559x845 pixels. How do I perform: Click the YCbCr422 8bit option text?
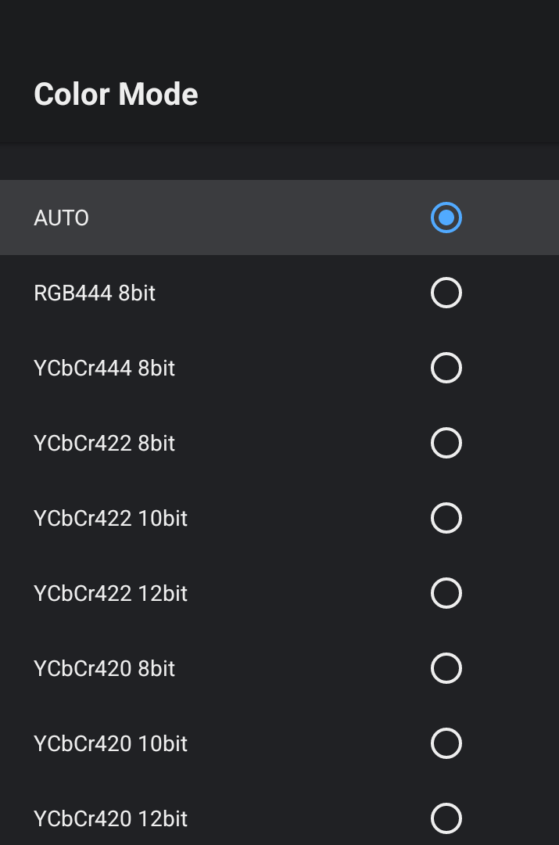coord(104,443)
